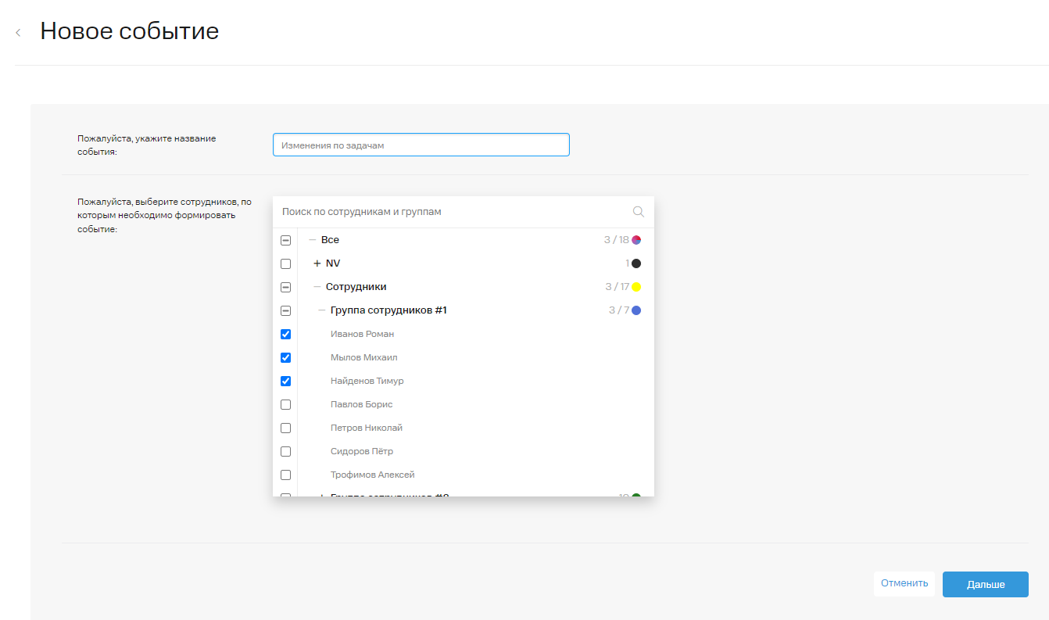
Task: Collapse the Сотрудники tree node
Action: tap(317, 287)
